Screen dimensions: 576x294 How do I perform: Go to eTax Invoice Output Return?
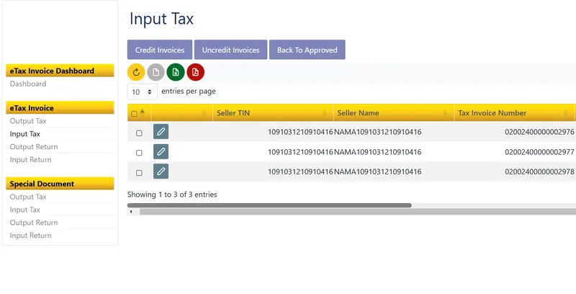coord(34,147)
